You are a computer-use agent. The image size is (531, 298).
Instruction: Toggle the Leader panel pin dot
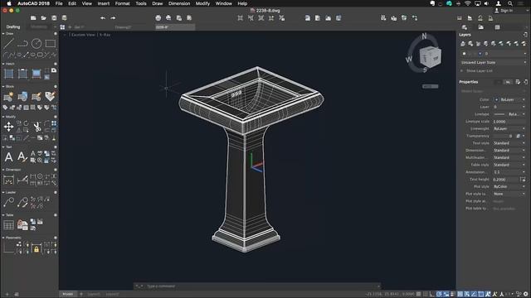(x=56, y=192)
